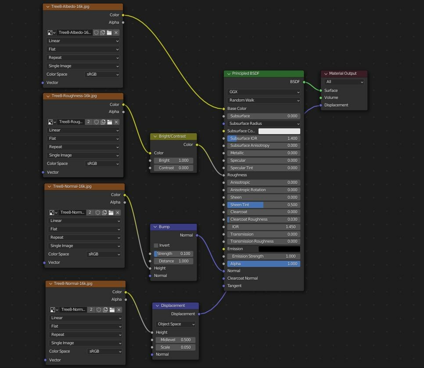The image size is (424, 368).
Task: Toggle fake user shield on Tree8-Albedo image
Action: point(96,33)
